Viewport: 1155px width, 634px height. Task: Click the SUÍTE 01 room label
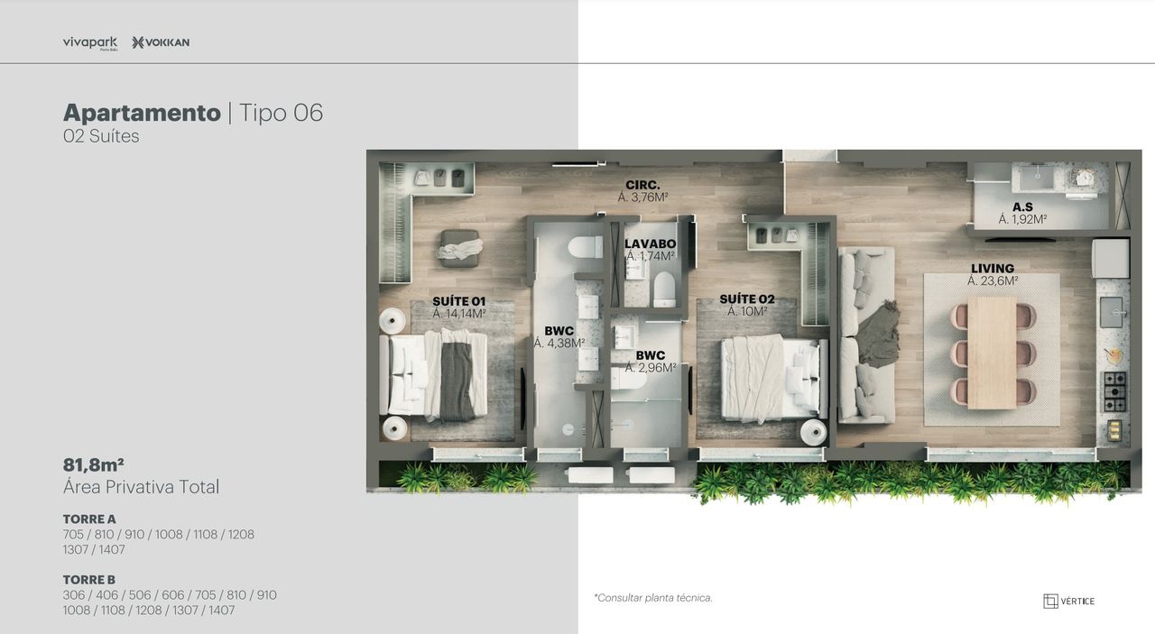(458, 301)
